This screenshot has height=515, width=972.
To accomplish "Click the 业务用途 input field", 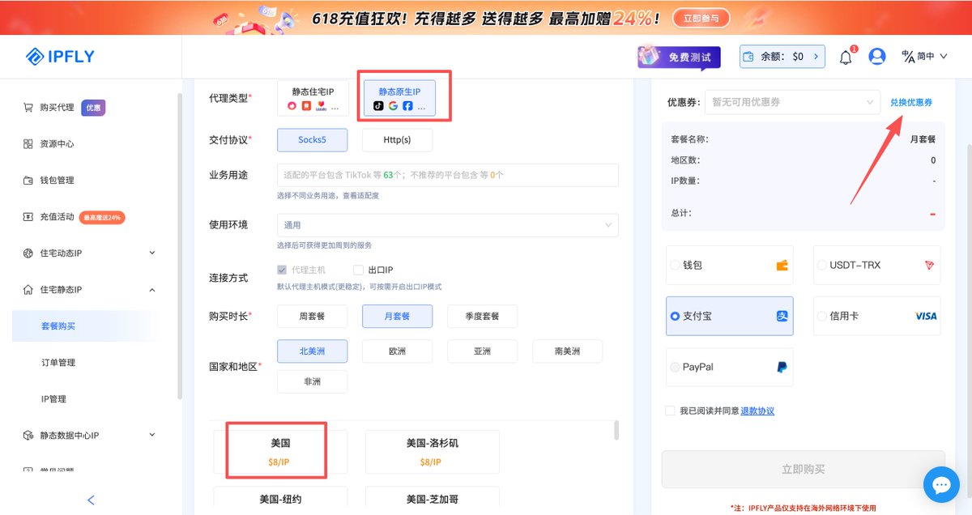I will (448, 175).
